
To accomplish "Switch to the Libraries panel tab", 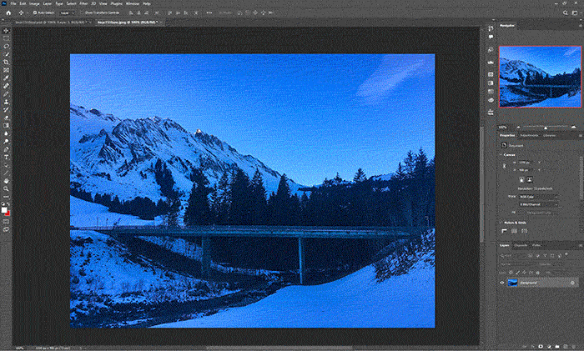I will [x=550, y=136].
